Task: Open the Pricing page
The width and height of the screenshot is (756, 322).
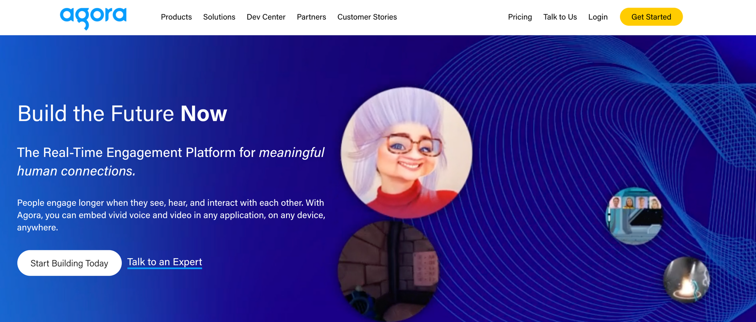Action: coord(520,17)
